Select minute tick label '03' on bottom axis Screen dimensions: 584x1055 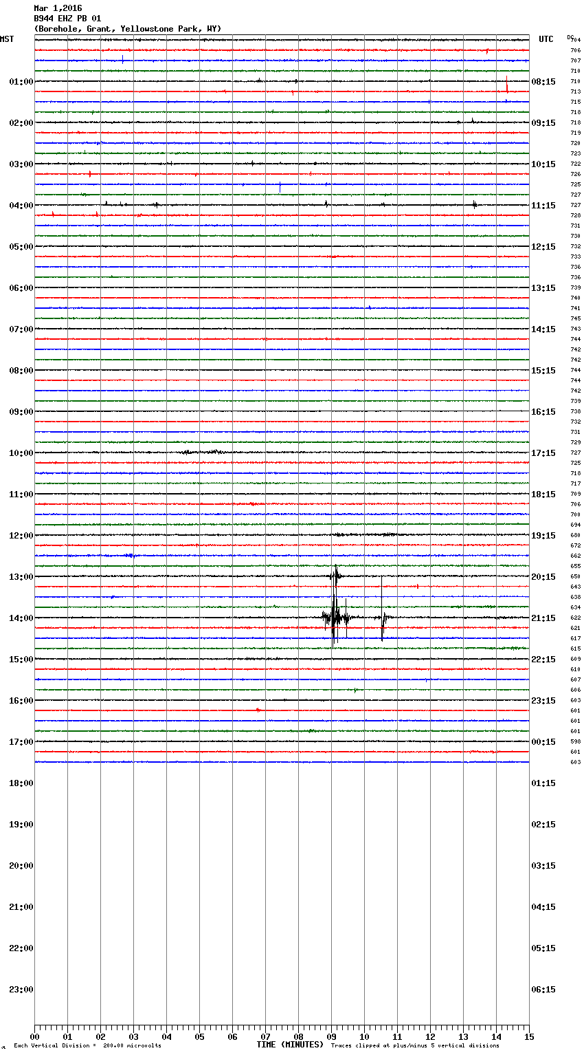[x=133, y=1036]
